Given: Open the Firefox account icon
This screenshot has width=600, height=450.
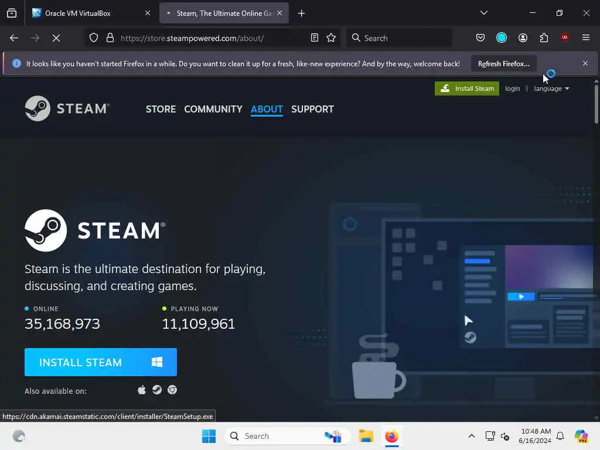Looking at the screenshot, I should 523,38.
